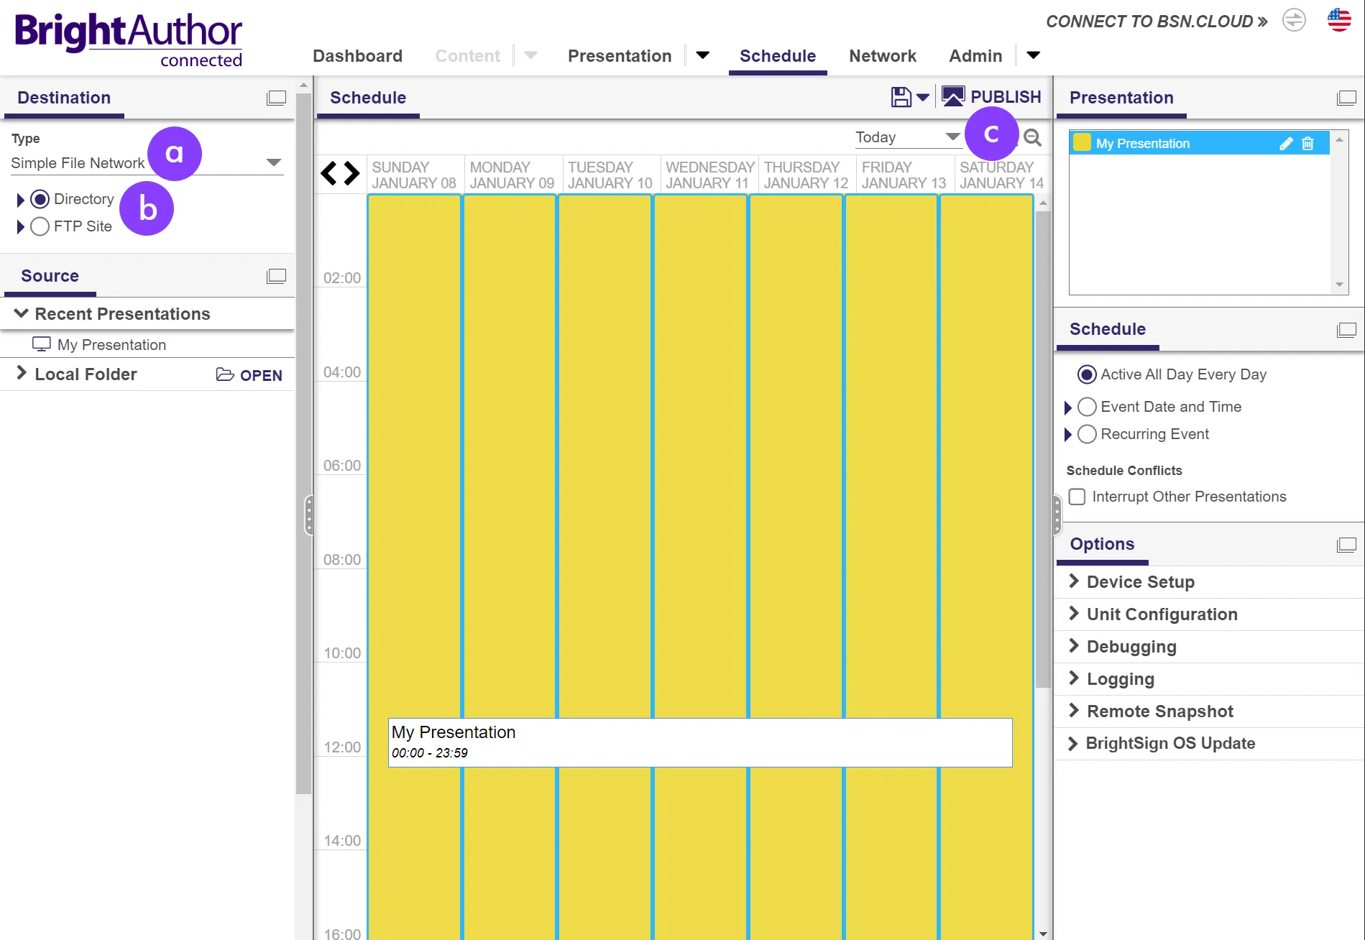Screen dimensions: 1365x940
Task: Collapse the Presentation panel window icon
Action: pyautogui.click(x=1346, y=98)
